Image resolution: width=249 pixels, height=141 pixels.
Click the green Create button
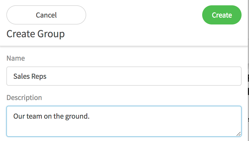222,15
